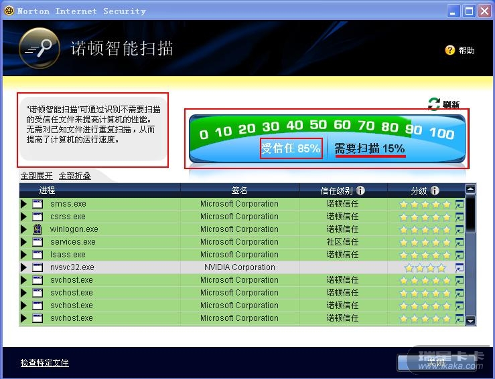Minimize the Norton Internet Security window

pyautogui.click(x=453, y=11)
